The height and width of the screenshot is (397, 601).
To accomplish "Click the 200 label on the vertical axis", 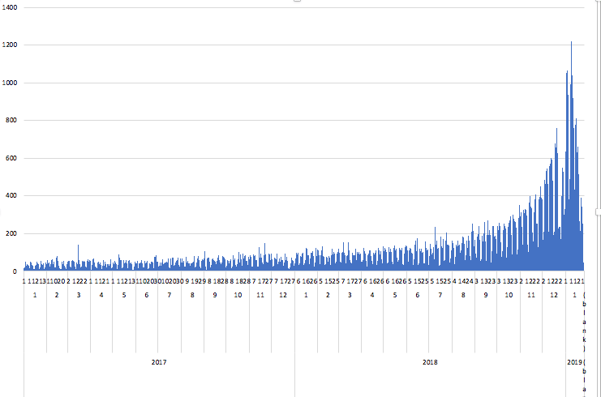I will [x=12, y=234].
